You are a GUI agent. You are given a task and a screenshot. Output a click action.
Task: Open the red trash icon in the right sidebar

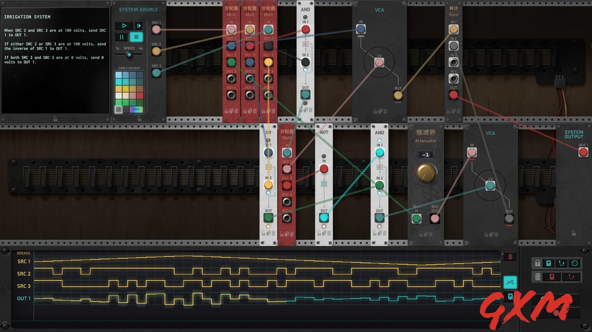[510, 257]
